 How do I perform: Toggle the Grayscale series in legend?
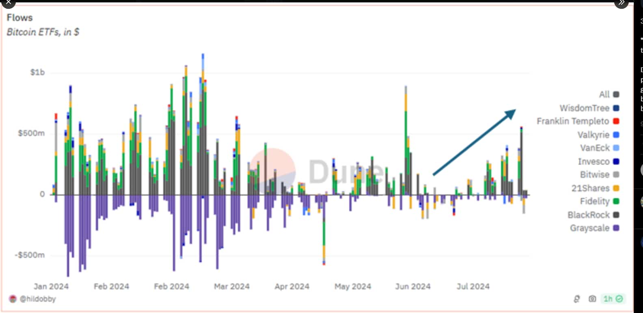tap(589, 228)
